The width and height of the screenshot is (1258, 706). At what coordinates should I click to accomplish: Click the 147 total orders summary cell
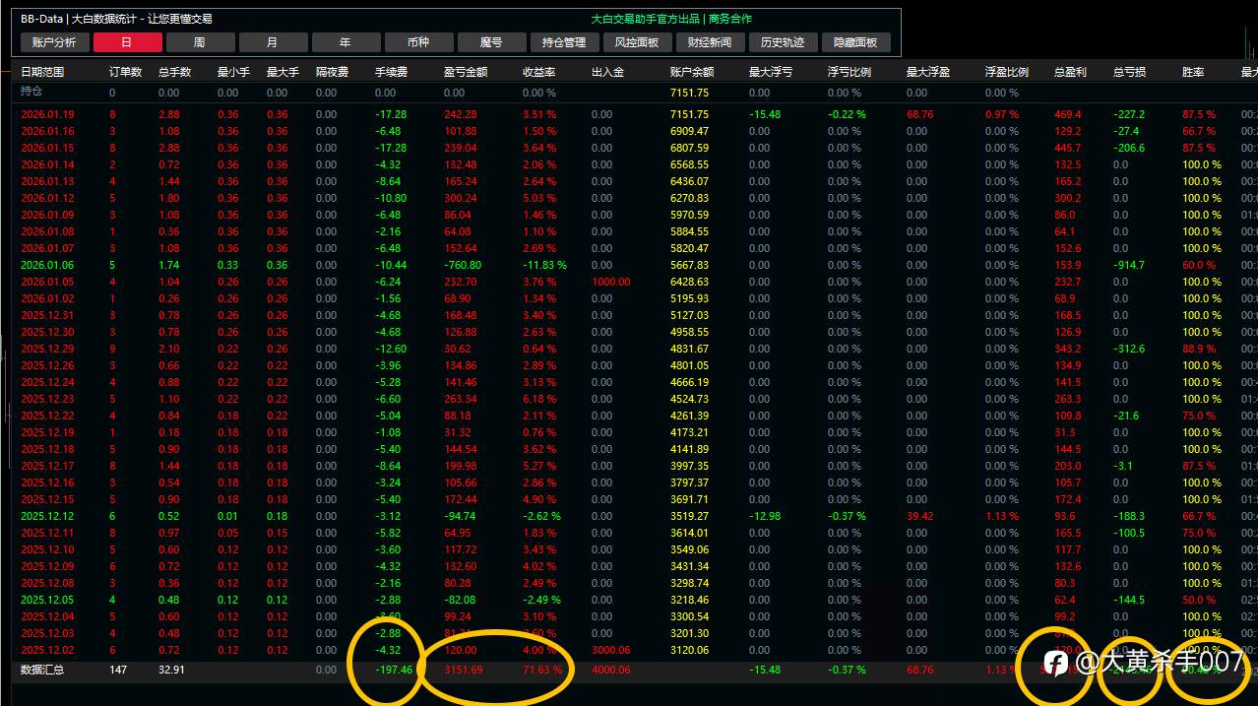click(x=118, y=670)
